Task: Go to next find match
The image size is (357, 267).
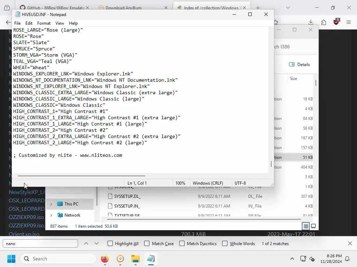Action: (x=97, y=243)
